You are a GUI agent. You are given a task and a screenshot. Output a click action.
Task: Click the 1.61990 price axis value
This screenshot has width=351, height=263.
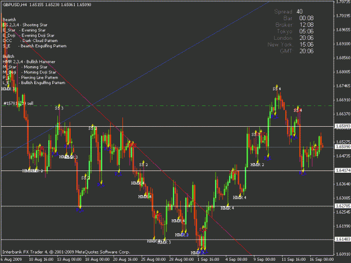(343, 226)
